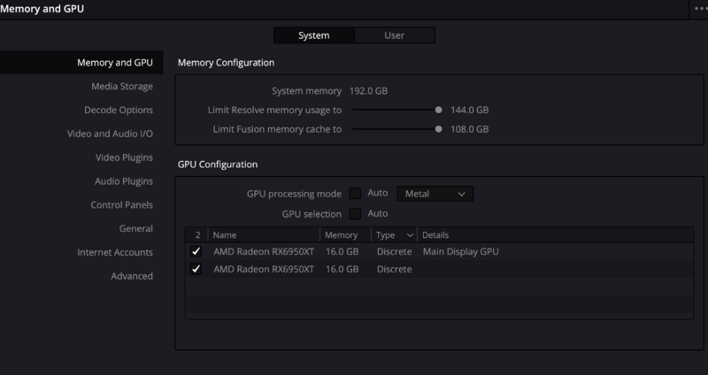Enable Auto GPU processing mode checkbox

tap(356, 193)
